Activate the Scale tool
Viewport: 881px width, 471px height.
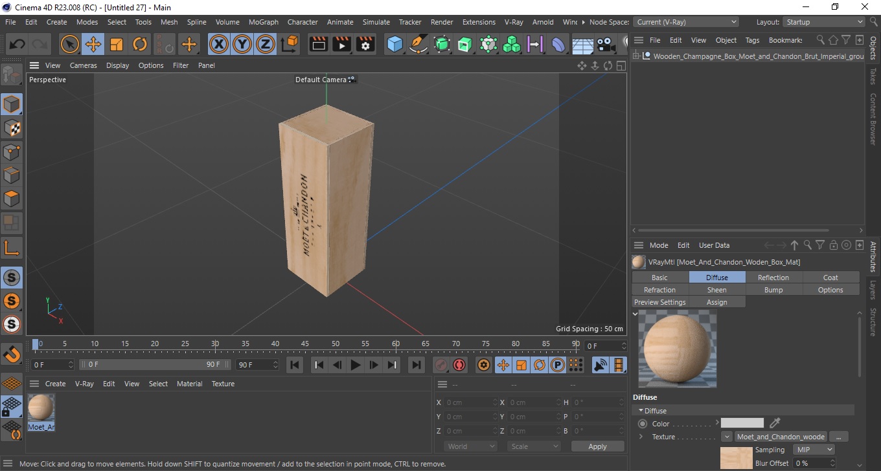(x=117, y=45)
